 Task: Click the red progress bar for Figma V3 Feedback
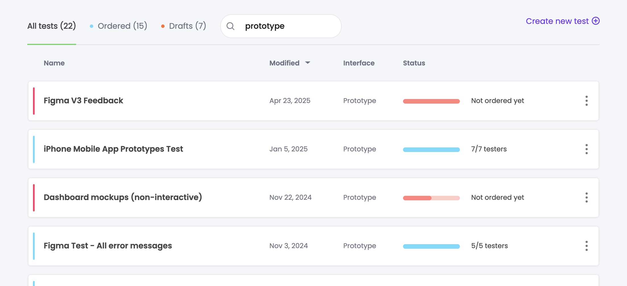click(431, 101)
